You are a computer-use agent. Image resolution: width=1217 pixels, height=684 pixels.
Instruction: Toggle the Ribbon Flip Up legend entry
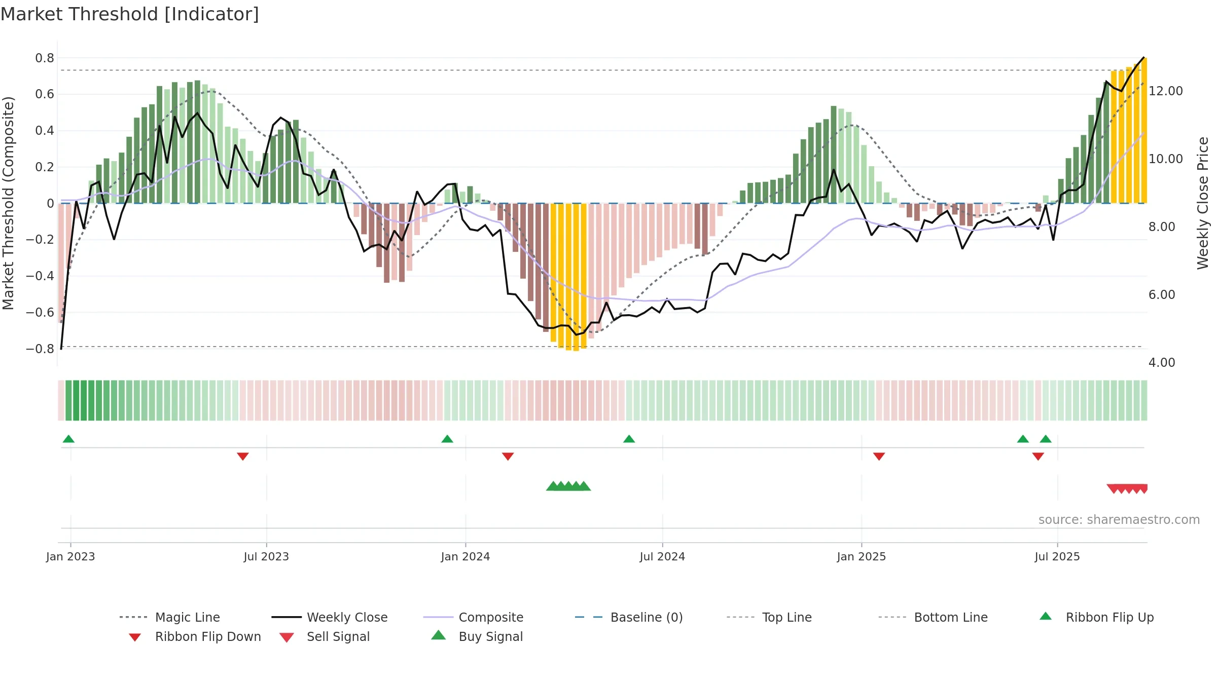pos(1097,617)
